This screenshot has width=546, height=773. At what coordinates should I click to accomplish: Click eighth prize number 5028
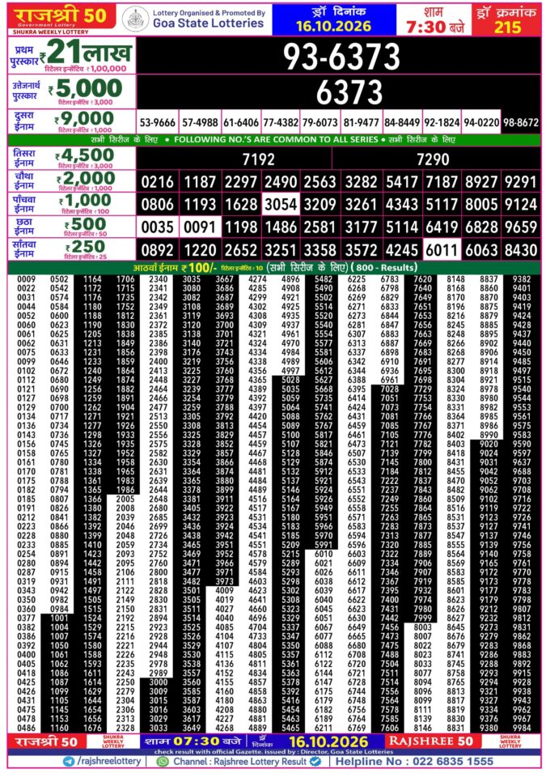point(290,380)
